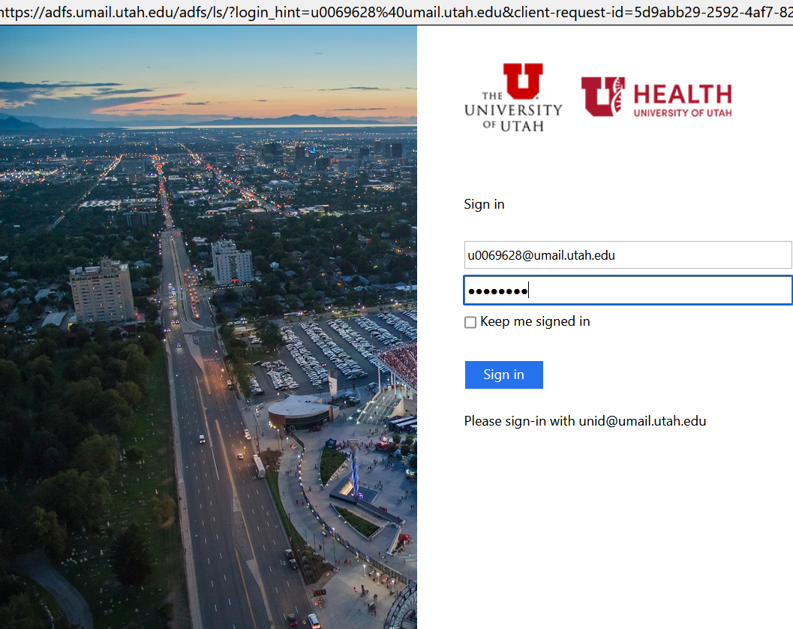Click the 'Sign in' heading text
The height and width of the screenshot is (629, 793).
pyautogui.click(x=484, y=204)
